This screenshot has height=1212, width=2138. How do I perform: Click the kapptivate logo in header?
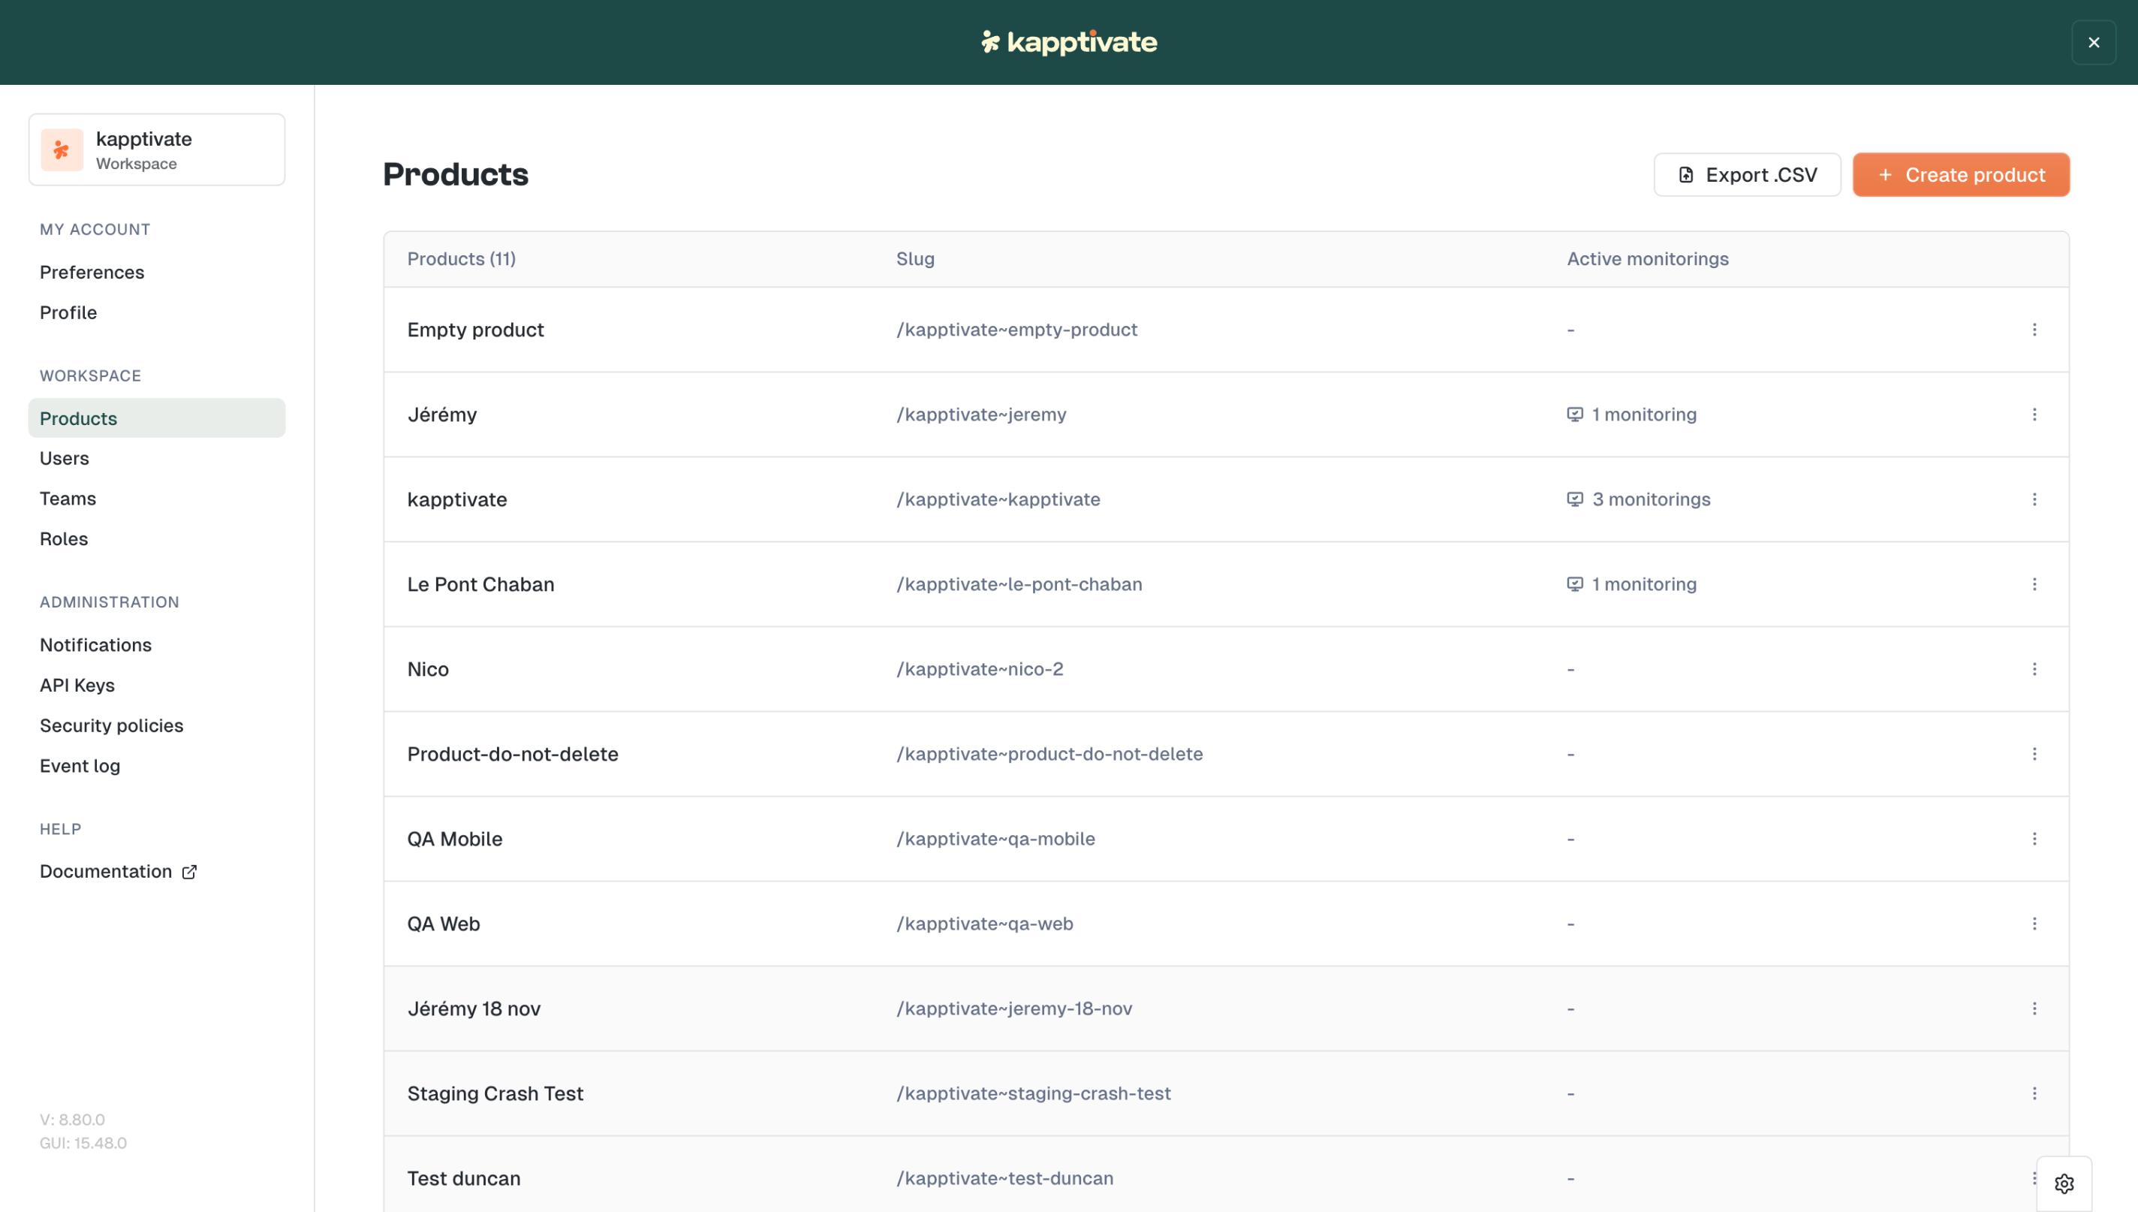(1069, 43)
